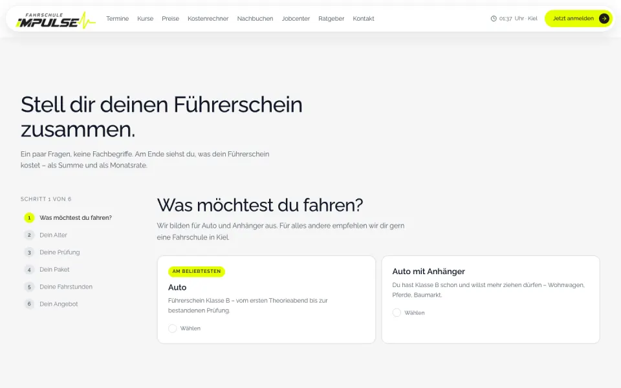621x388 pixels.
Task: Open the Termine menu item
Action: [x=117, y=19]
